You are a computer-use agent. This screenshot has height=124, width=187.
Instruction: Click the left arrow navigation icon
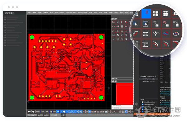(x=29, y=112)
